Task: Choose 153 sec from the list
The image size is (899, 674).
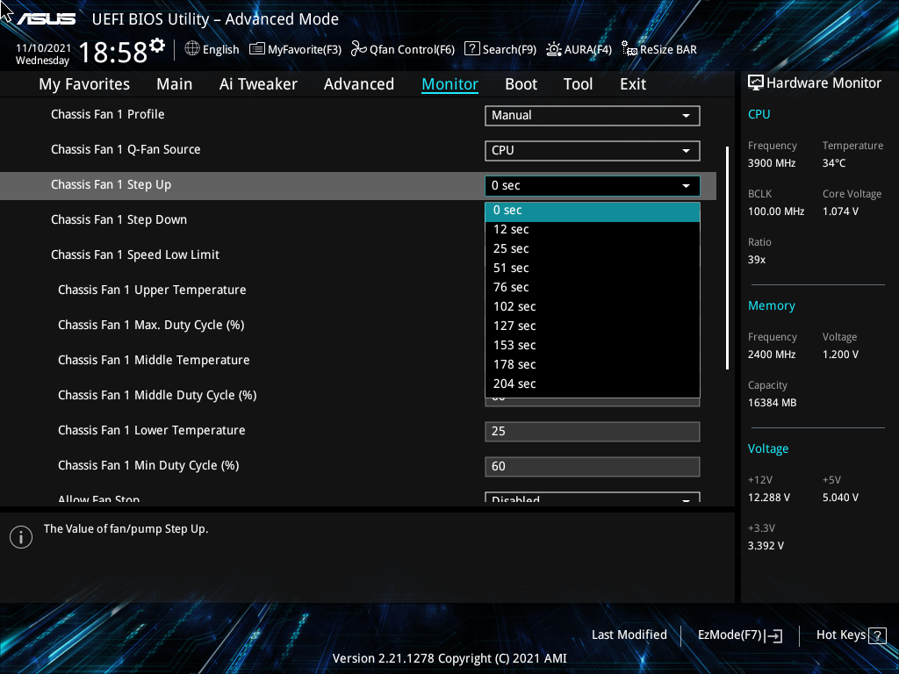Action: click(593, 345)
